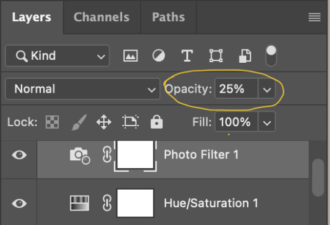Filter for smart objects icon
Screen dimensions: 330x225
coord(245,56)
